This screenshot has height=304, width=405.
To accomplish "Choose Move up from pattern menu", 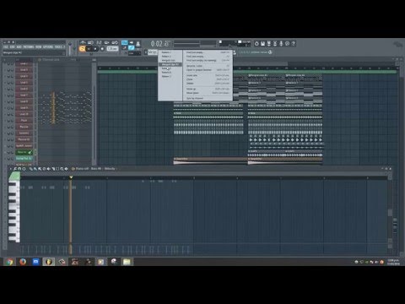I will (208, 89).
